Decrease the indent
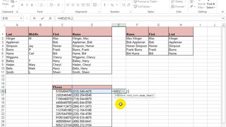Image resolution: width=226 pixels, height=127 pixels. [83, 5]
